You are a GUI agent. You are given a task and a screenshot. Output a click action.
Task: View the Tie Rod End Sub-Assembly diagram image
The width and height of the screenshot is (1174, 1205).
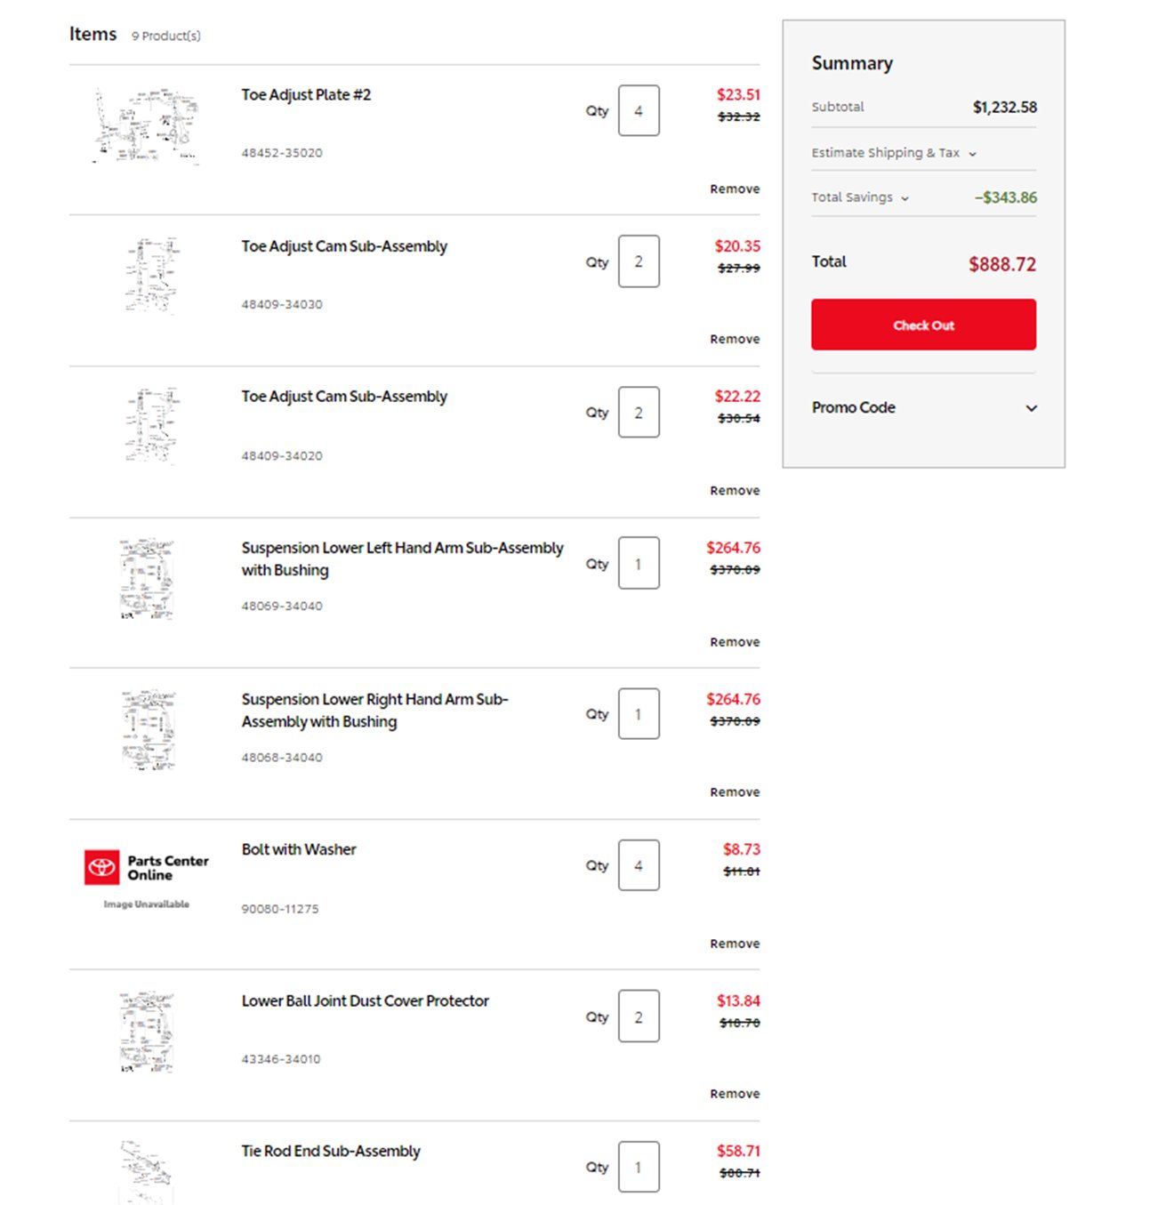(147, 1172)
